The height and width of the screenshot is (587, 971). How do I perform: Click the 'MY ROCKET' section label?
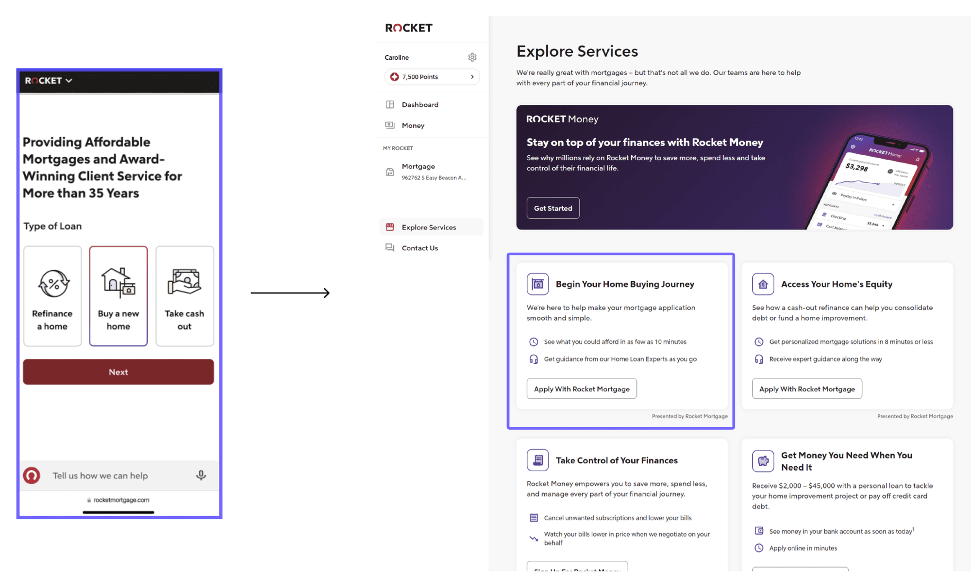point(398,148)
